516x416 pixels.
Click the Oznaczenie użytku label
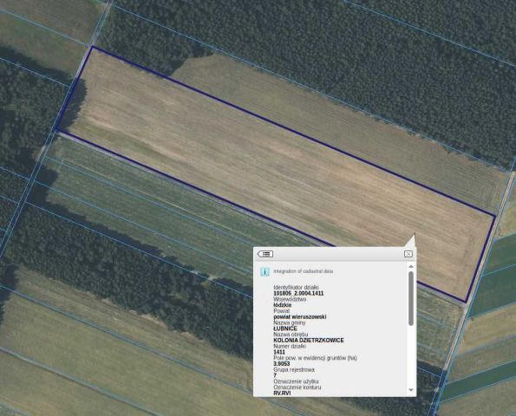tap(296, 381)
